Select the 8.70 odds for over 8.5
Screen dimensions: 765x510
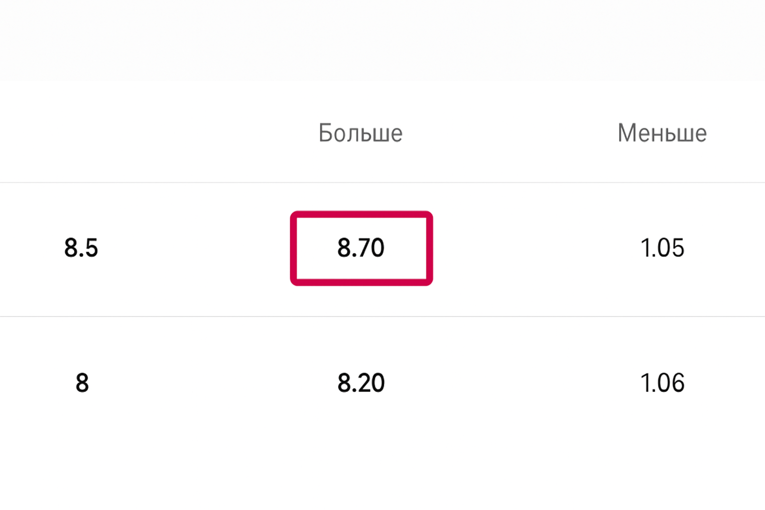click(x=361, y=248)
